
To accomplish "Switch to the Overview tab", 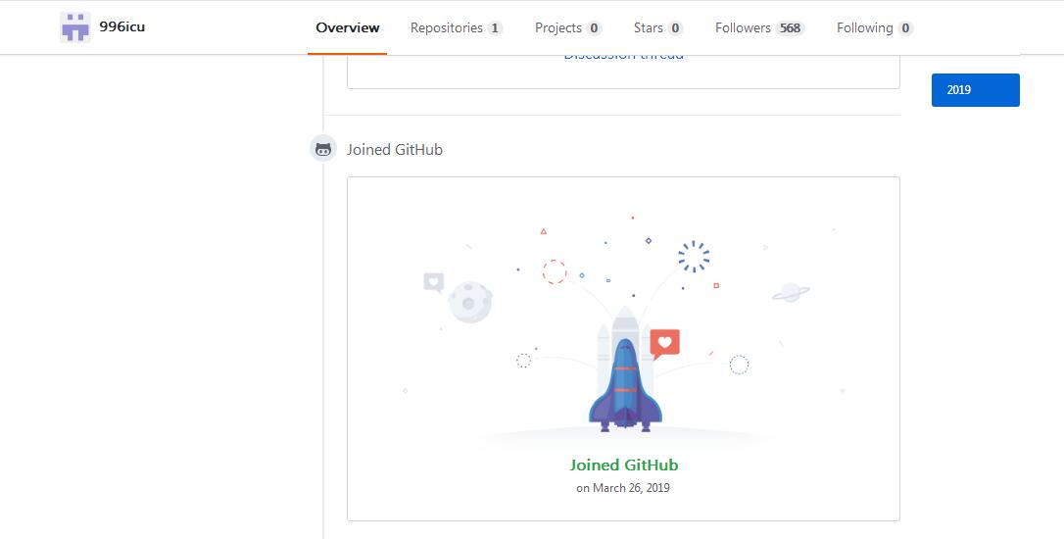I will (x=348, y=27).
